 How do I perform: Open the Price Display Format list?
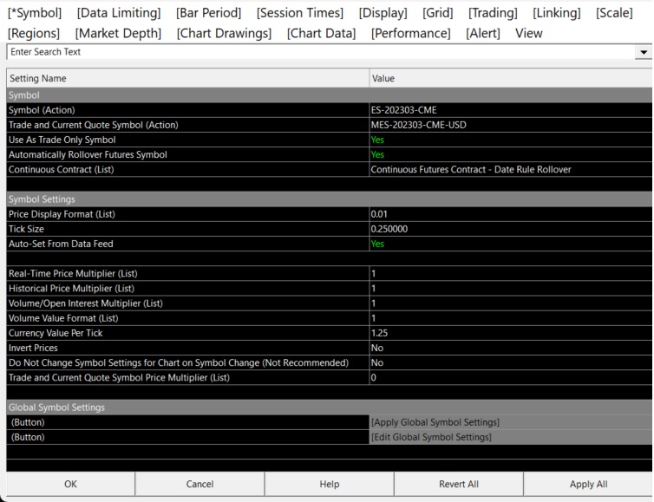pyautogui.click(x=510, y=214)
